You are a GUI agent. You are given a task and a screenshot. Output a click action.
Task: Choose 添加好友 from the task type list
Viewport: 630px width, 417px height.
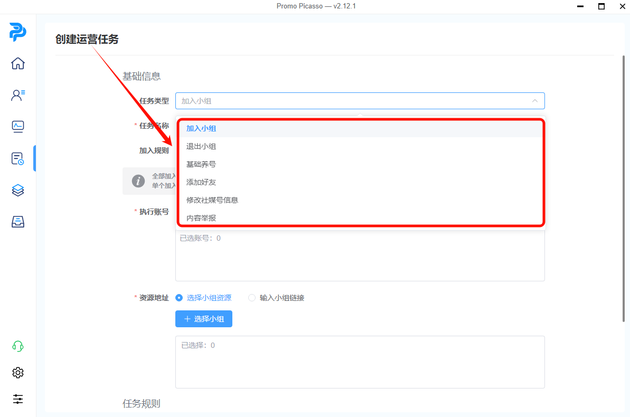point(201,182)
